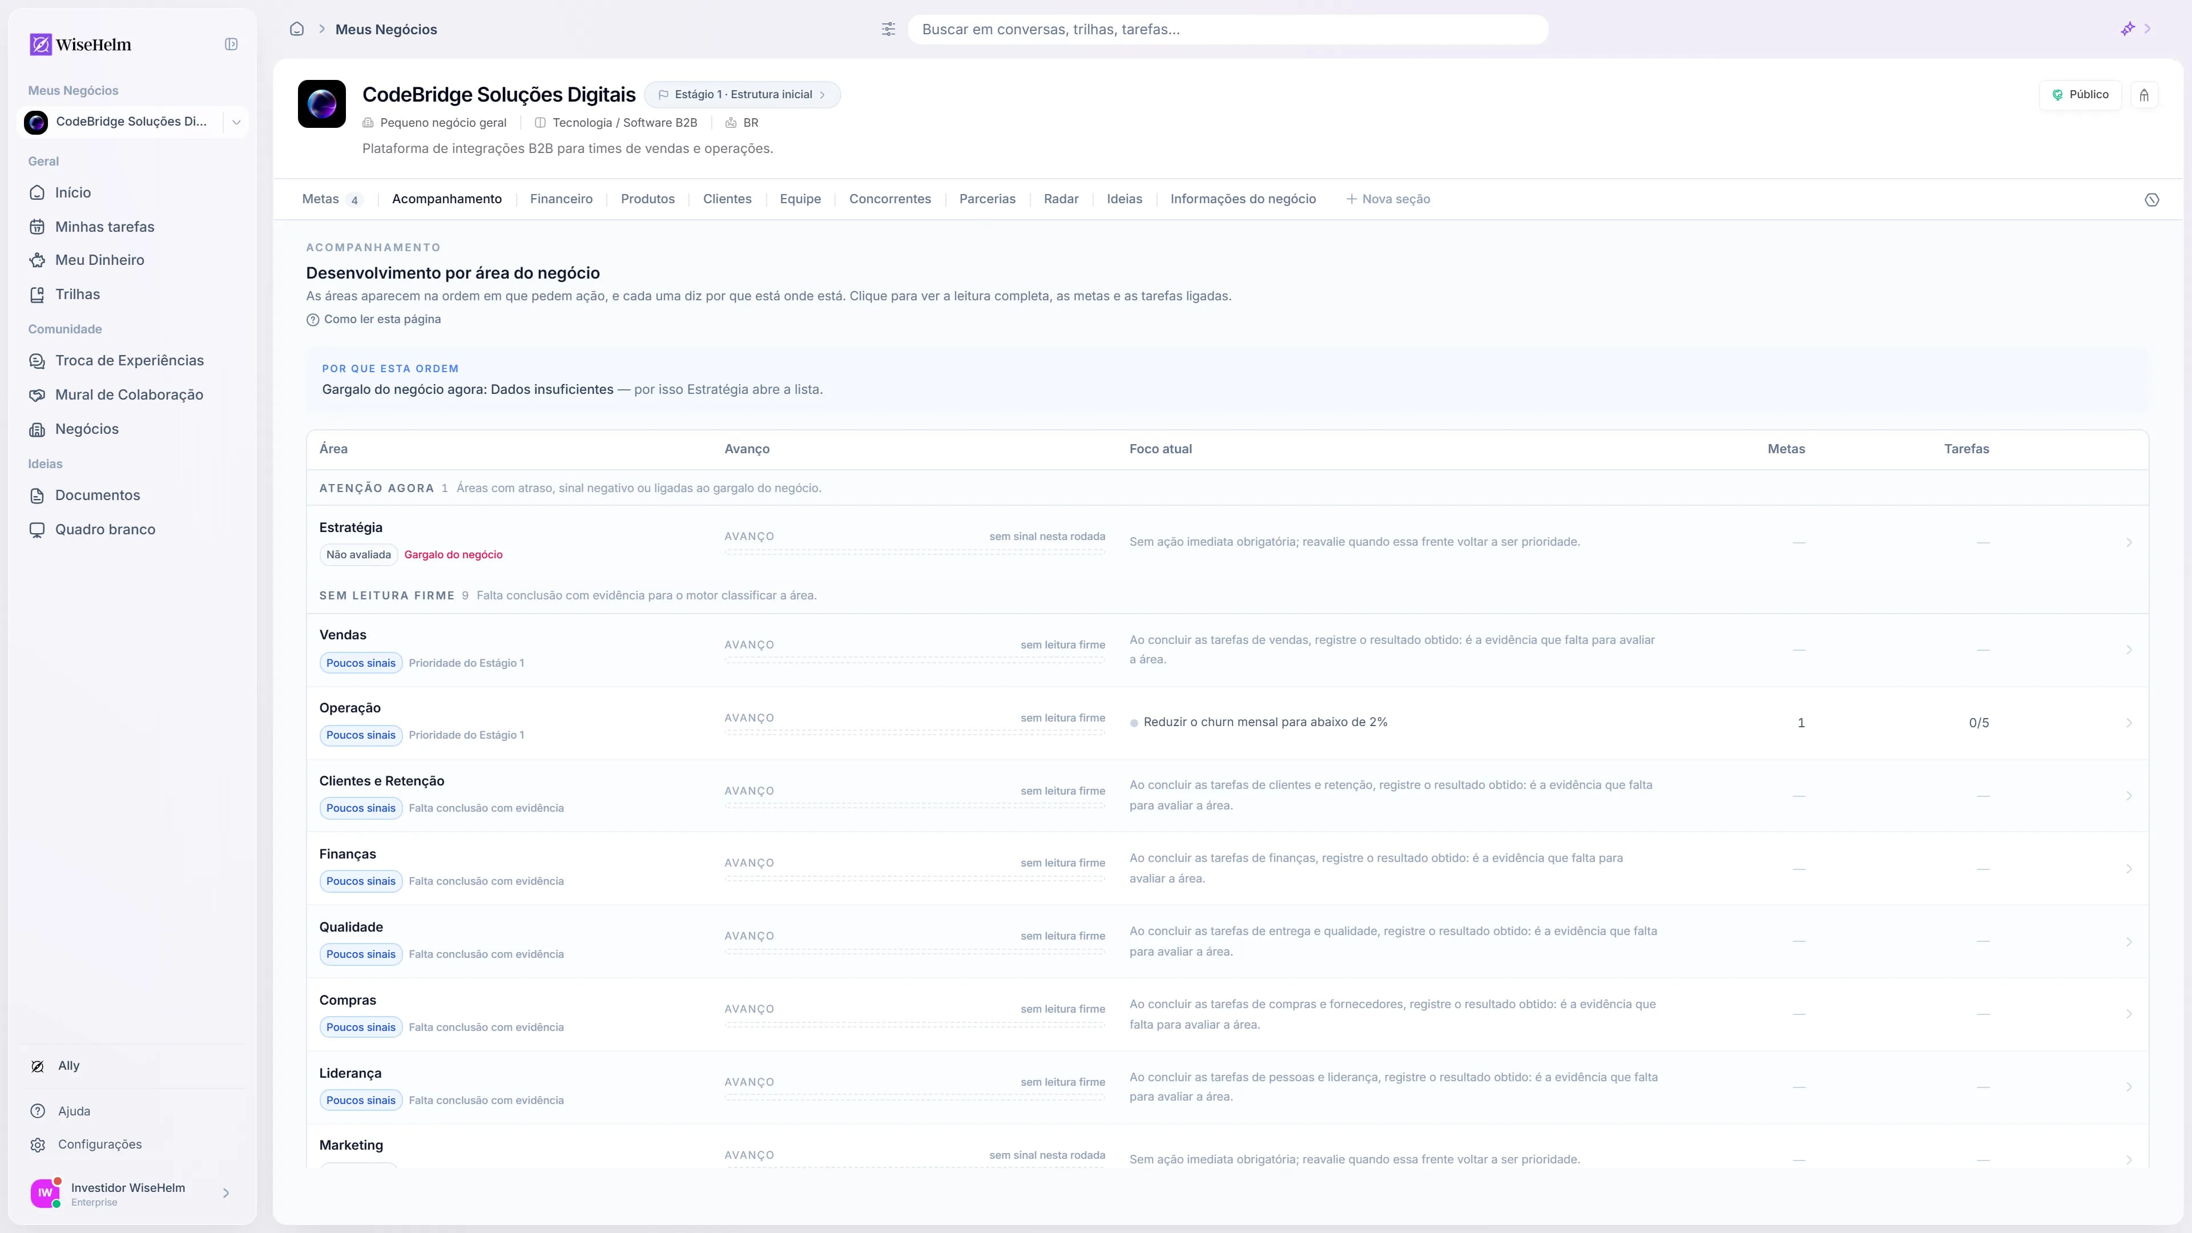Click the help icon beside Como ler esta página
This screenshot has height=1233, width=2192.
[x=312, y=320]
